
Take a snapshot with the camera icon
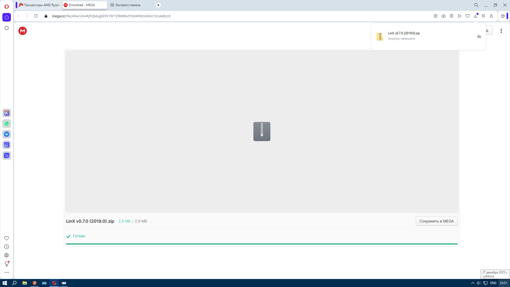[443, 16]
